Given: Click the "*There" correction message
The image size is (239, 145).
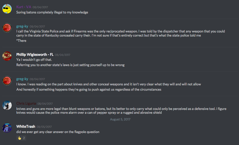Looking at the screenshot, I should click(x=21, y=41).
